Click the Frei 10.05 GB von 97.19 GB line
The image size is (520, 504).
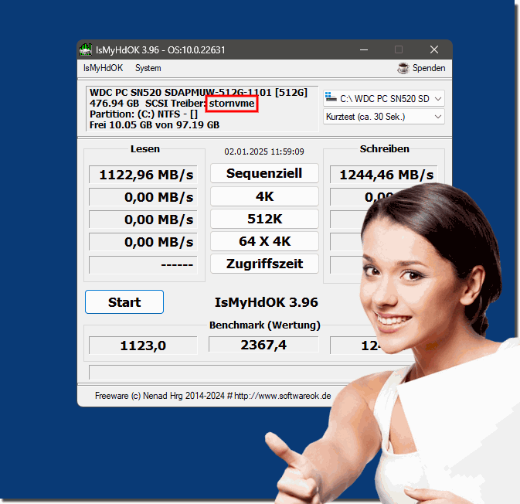tap(155, 125)
